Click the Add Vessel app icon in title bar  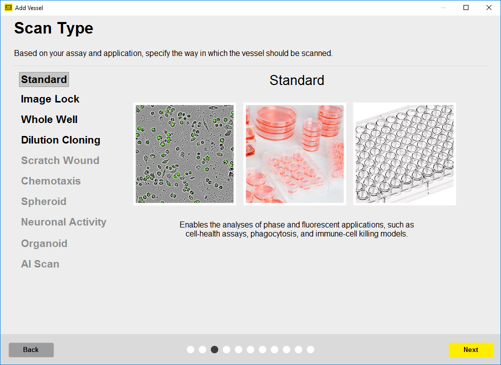pyautogui.click(x=8, y=7)
